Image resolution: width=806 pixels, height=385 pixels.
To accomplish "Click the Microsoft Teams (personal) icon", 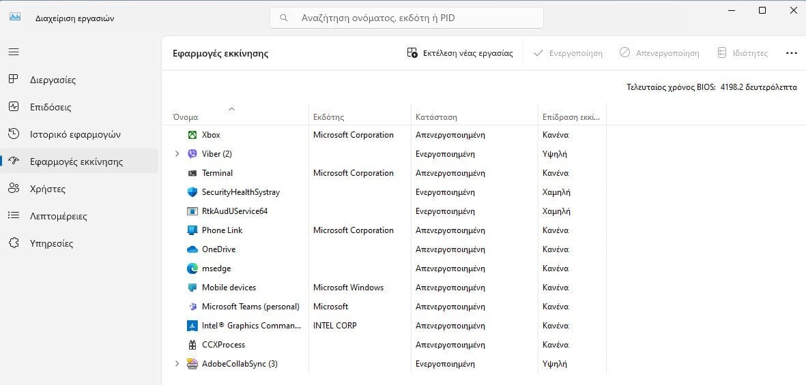I will (192, 307).
